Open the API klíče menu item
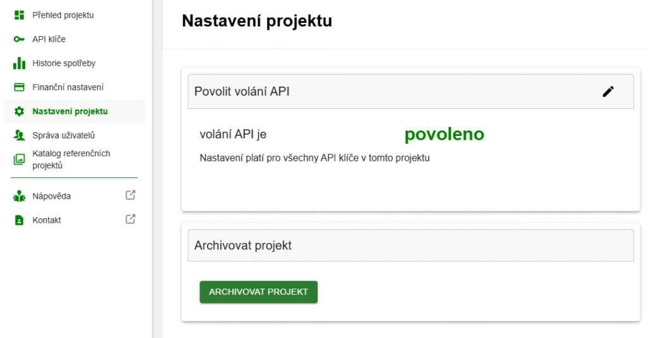The image size is (648, 338). point(75,39)
